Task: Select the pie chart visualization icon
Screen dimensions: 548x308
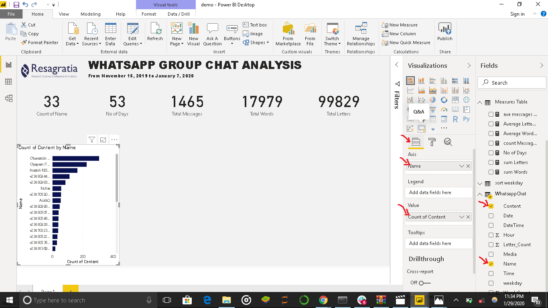Action: coord(432,100)
